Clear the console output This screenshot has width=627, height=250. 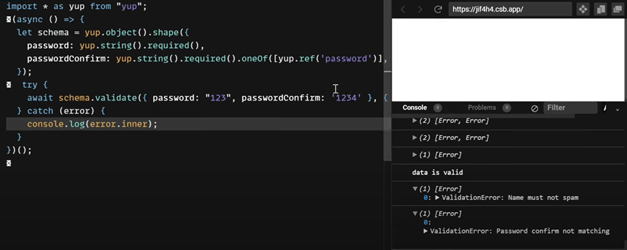534,108
